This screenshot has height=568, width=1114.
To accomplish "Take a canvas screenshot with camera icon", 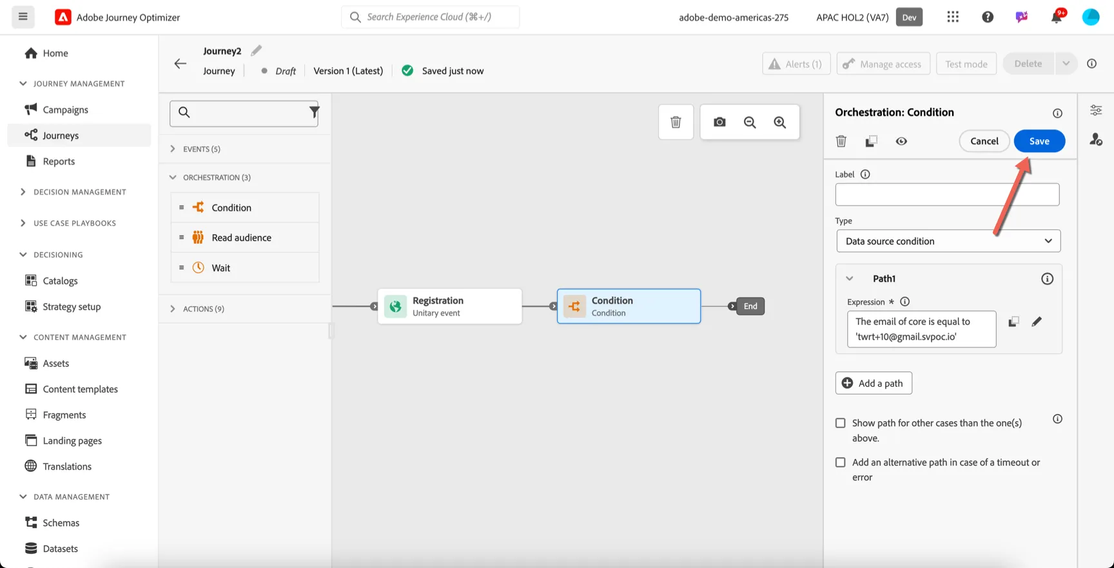I will (719, 122).
